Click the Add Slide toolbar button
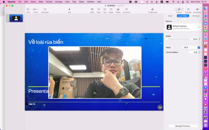The height and width of the screenshot is (130, 209). point(45,10)
